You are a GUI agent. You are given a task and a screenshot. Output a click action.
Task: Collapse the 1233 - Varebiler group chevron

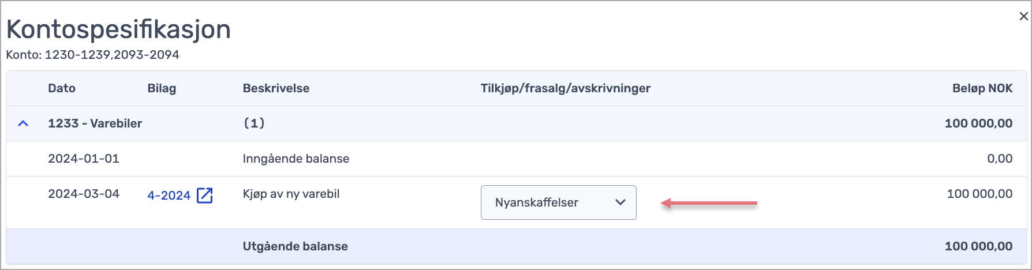click(23, 123)
